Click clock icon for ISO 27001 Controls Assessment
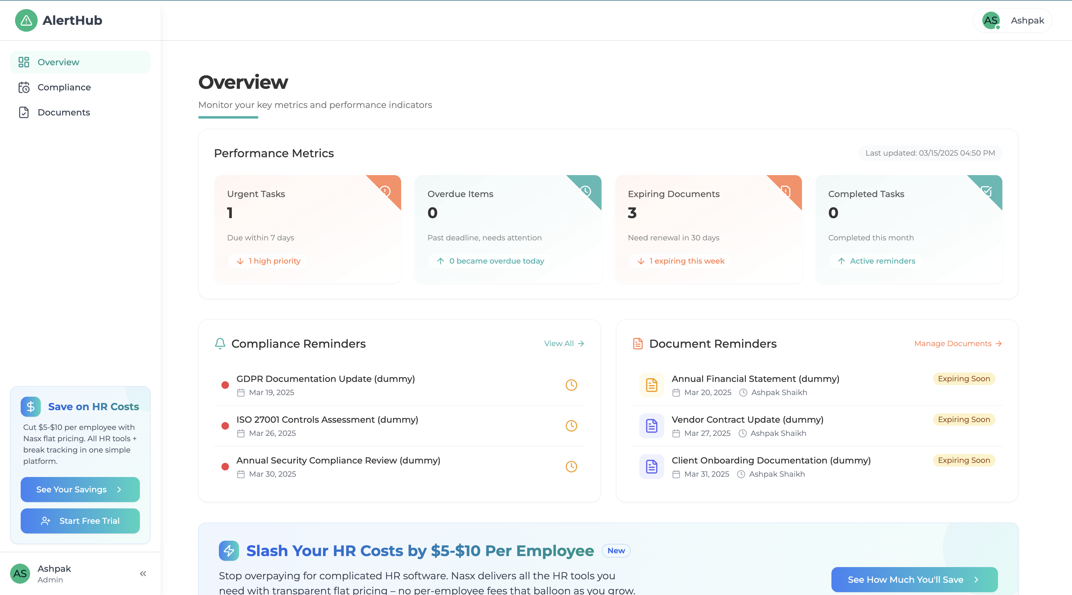 pyautogui.click(x=571, y=426)
